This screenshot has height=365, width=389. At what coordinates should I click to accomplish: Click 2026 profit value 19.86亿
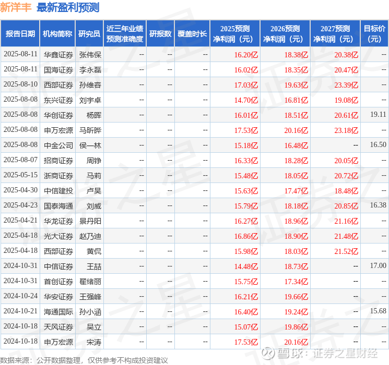tap(296, 327)
